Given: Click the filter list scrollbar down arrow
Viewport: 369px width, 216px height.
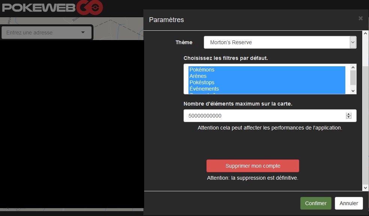Looking at the screenshot, I should [353, 91].
